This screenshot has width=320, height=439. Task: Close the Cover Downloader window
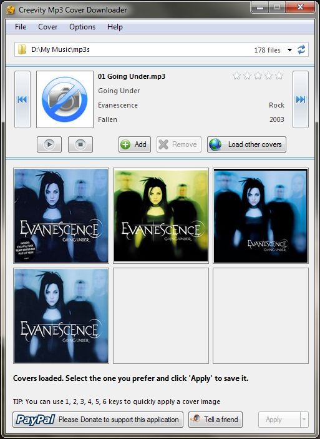(x=301, y=8)
